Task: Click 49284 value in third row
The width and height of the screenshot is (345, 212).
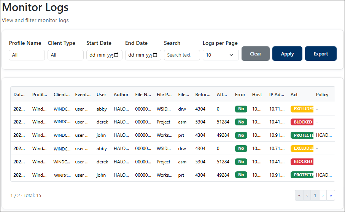Action: pos(223,135)
